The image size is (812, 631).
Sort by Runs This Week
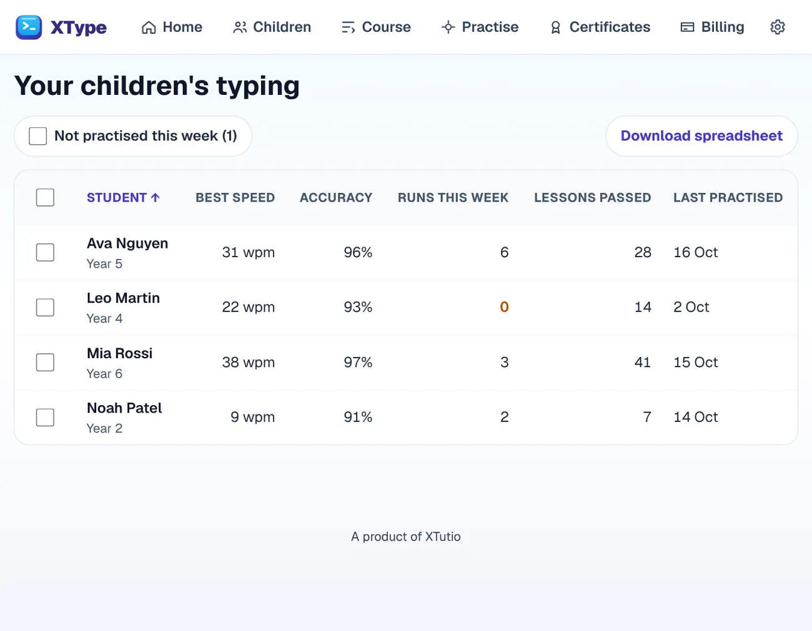coord(453,198)
